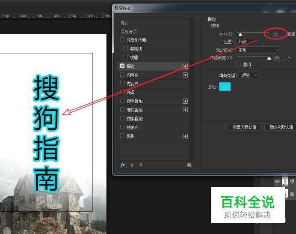
Task: Enable 等高线 checkbox
Action: 125,48
